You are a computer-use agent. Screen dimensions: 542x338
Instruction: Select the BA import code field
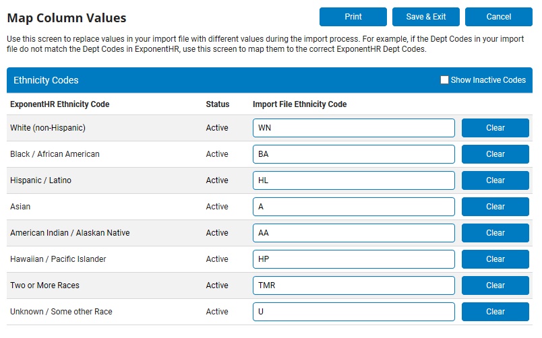point(354,154)
